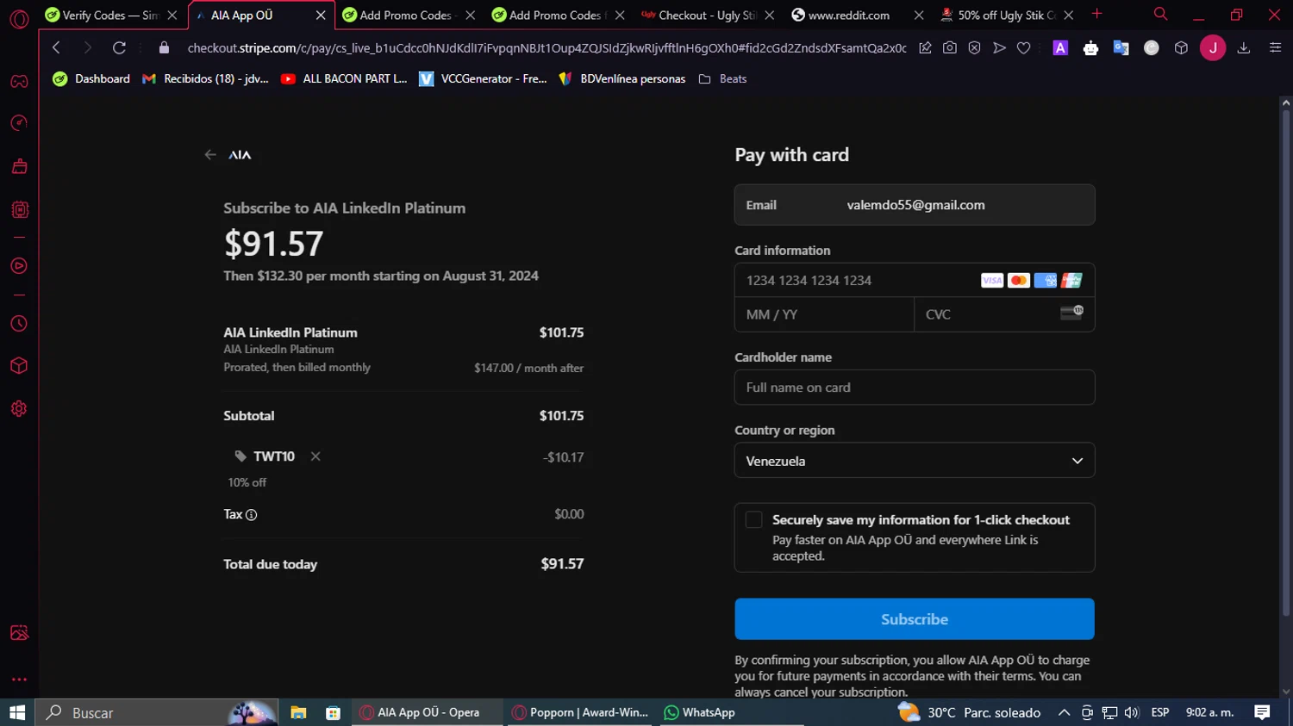Open the BDVenlínea personas bookmark
This screenshot has width=1293, height=726.
click(622, 78)
